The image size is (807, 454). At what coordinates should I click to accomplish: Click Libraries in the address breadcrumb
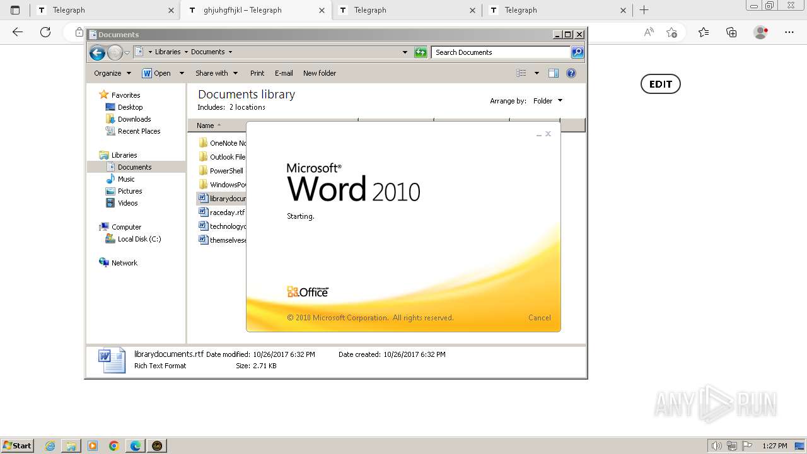click(x=168, y=52)
